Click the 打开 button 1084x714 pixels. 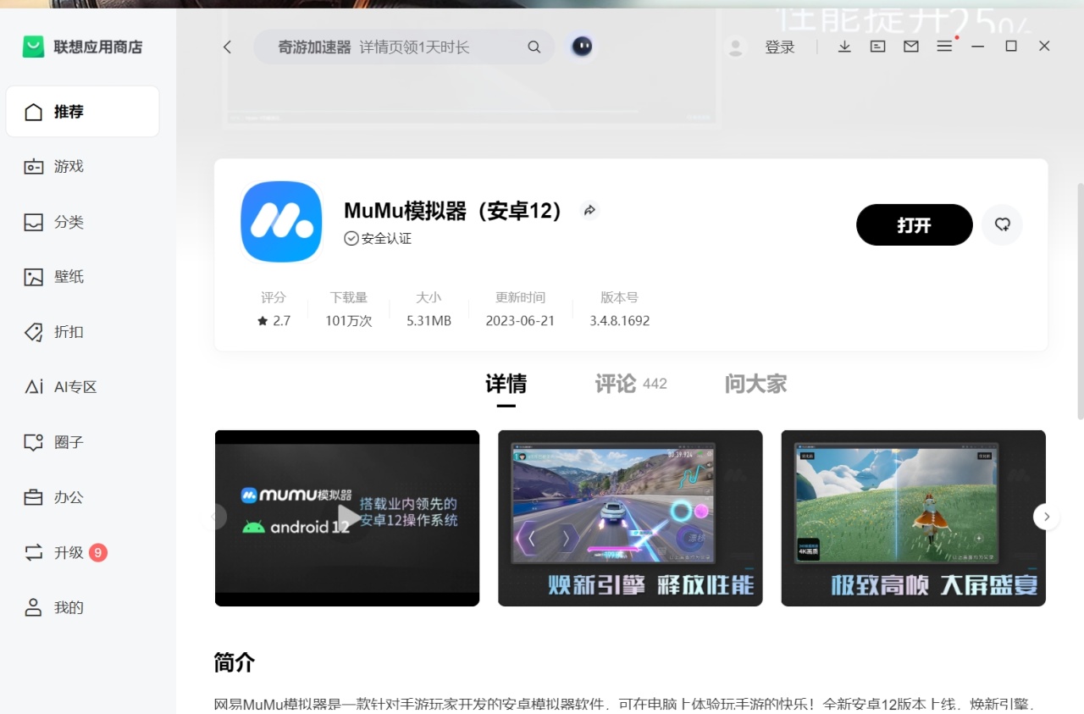click(915, 224)
